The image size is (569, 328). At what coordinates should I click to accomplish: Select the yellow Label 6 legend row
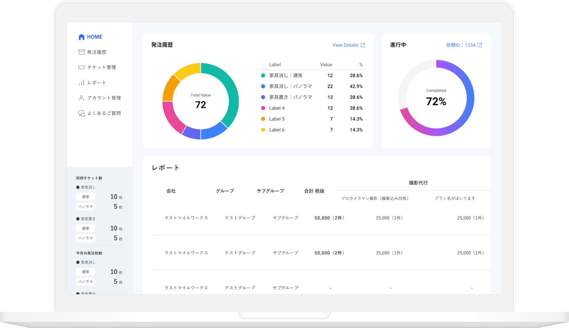tap(312, 130)
